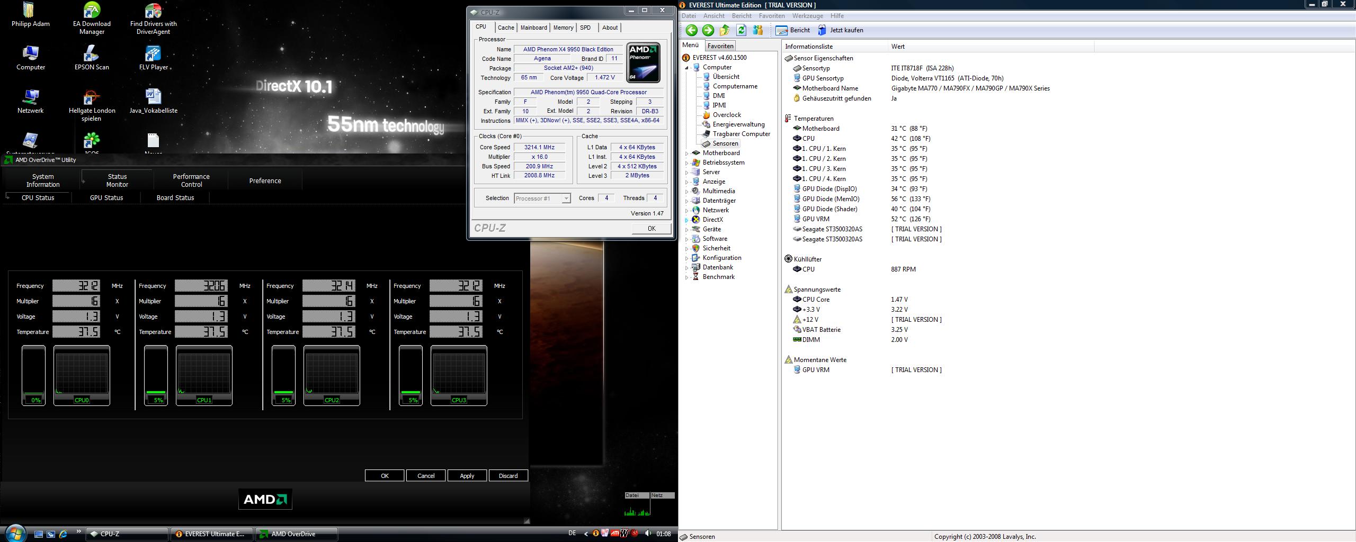
Task: Switch to EVEREST Ultimate taskbar button
Action: [x=212, y=534]
